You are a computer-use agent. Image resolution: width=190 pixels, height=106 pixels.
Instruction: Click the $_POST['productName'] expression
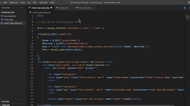pos(66,41)
